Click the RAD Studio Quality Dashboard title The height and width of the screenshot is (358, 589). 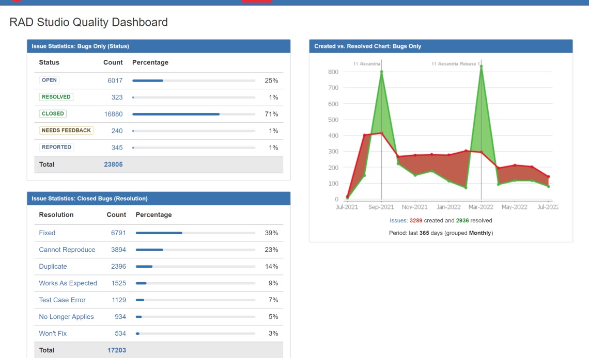89,22
